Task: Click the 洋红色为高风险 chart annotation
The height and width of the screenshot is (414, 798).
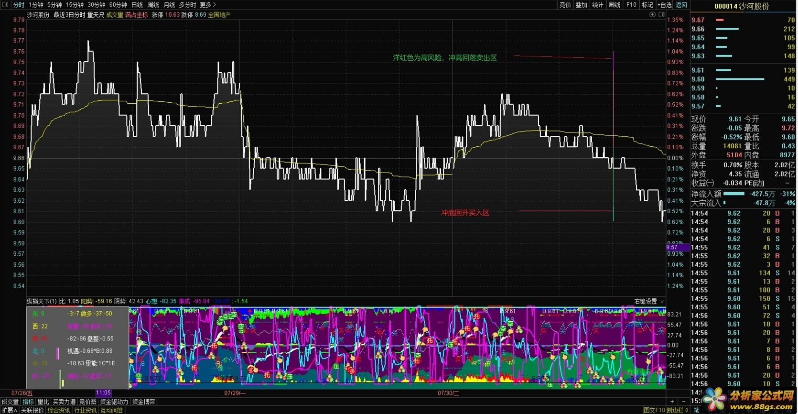Action: point(445,58)
